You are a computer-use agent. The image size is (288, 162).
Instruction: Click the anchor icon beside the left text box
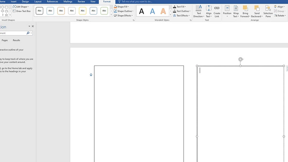[x=91, y=75]
